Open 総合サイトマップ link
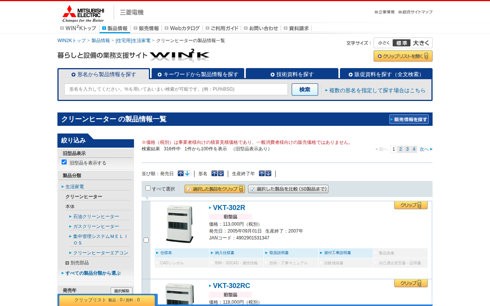The width and height of the screenshot is (490, 306). [415, 12]
